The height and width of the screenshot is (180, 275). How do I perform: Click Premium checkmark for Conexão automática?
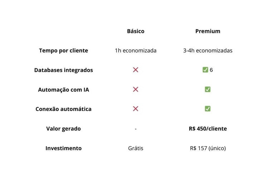click(x=208, y=109)
